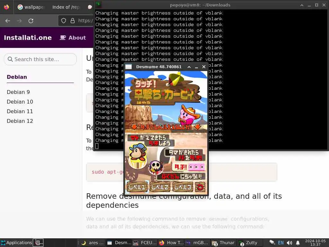Open the Applications menu

[16, 242]
